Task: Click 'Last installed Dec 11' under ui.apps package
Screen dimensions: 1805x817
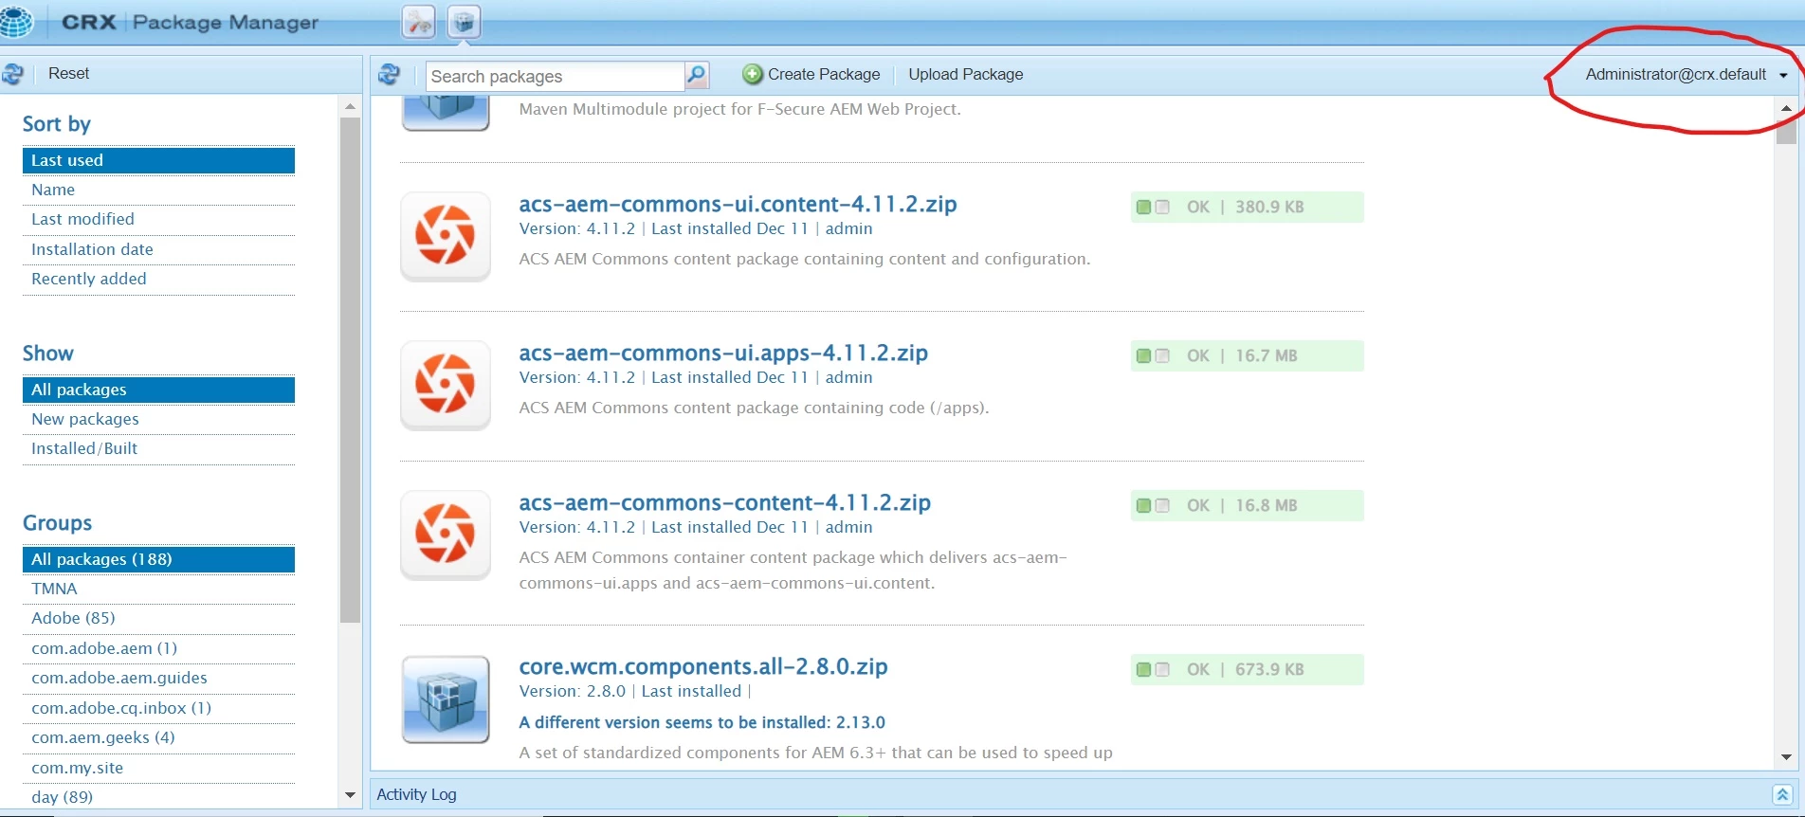Action: click(729, 377)
